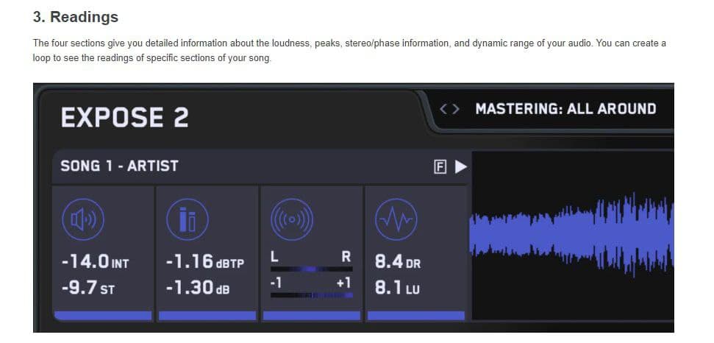Click the blue audio waveform display

click(x=572, y=236)
